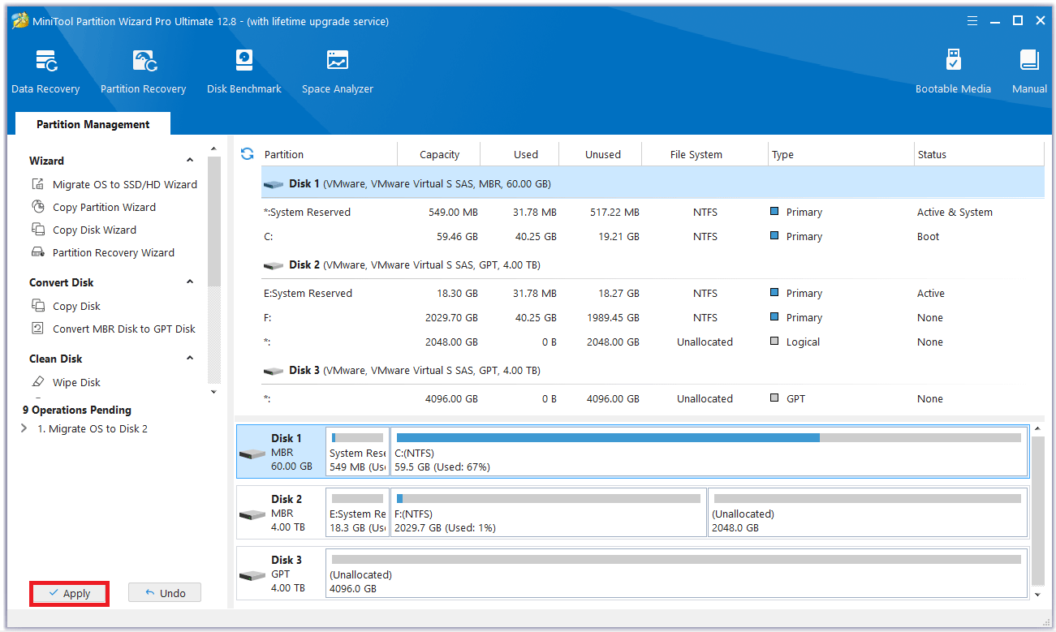Viewport: 1056px width, 632px height.
Task: Select the 4096.00 GB unallocated row
Action: pyautogui.click(x=653, y=398)
